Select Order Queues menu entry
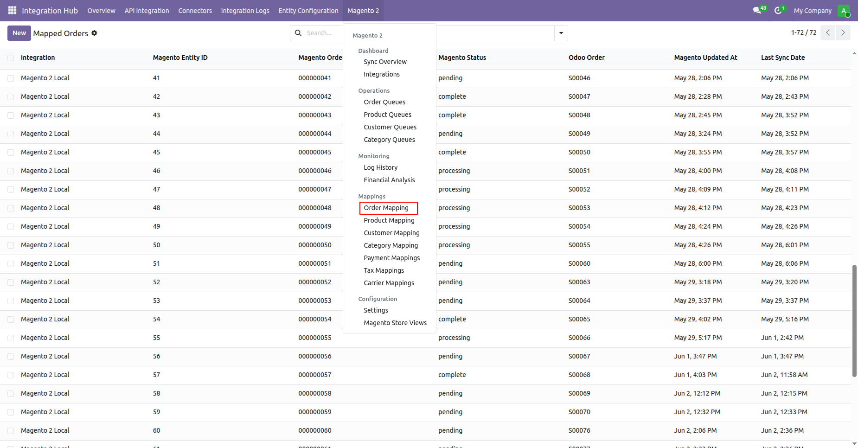This screenshot has width=858, height=448. (x=384, y=102)
